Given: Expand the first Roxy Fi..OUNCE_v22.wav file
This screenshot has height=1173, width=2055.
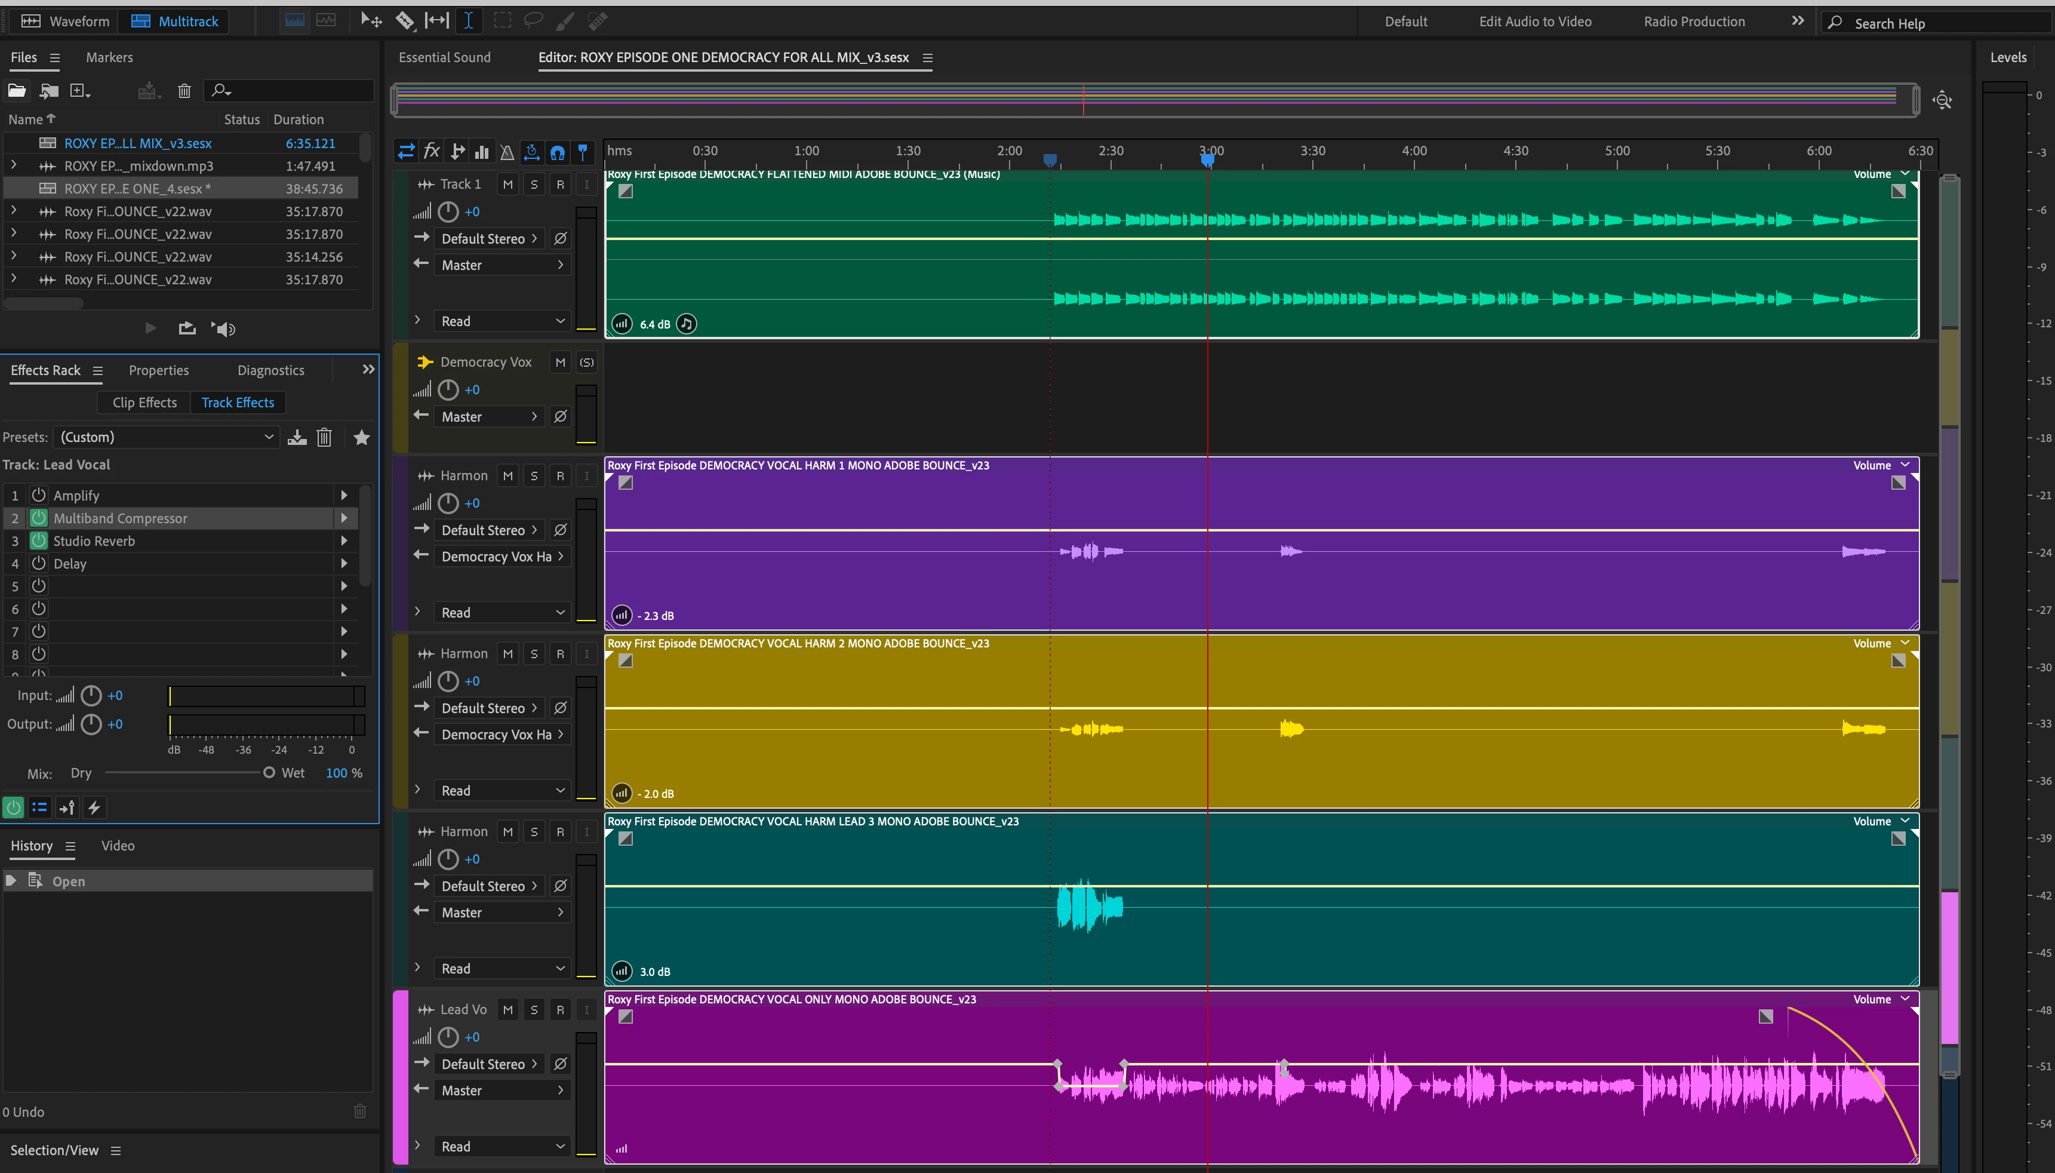Looking at the screenshot, I should [x=14, y=211].
